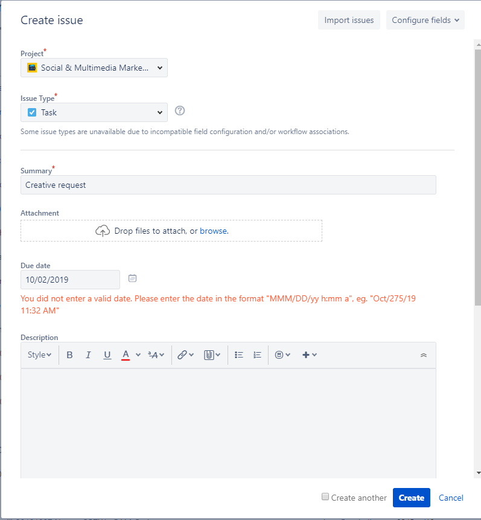Click the Issue Type help question icon
The image size is (481, 520).
pos(180,111)
